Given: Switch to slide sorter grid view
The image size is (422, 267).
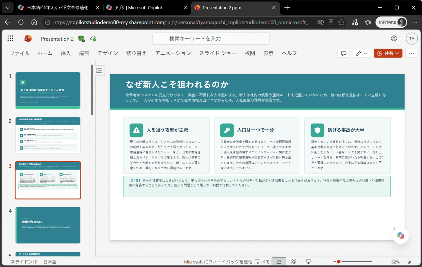Looking at the screenshot, I should tap(294, 262).
